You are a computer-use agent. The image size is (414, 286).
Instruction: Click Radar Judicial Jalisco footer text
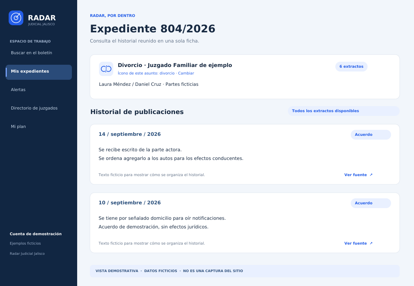(x=27, y=254)
